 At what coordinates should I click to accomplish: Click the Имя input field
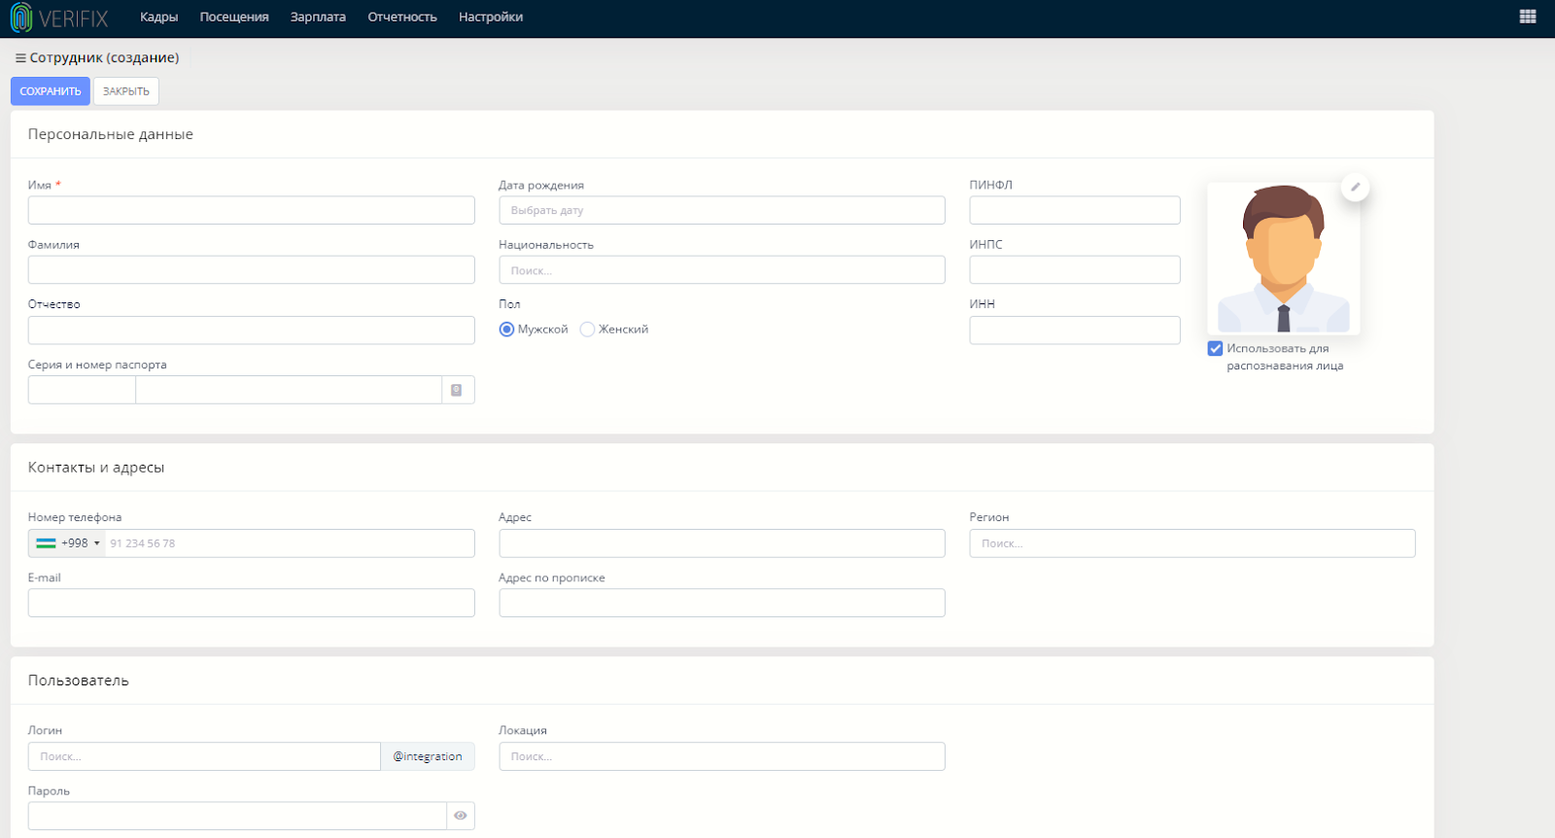252,210
